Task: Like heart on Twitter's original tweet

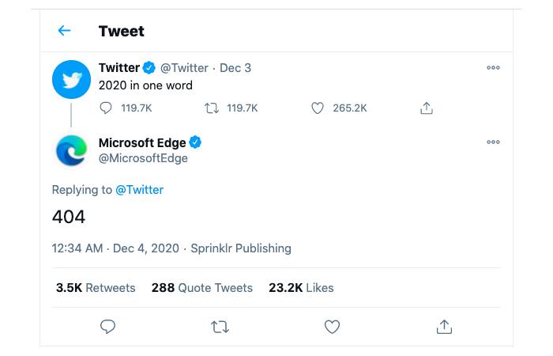Action: click(318, 108)
